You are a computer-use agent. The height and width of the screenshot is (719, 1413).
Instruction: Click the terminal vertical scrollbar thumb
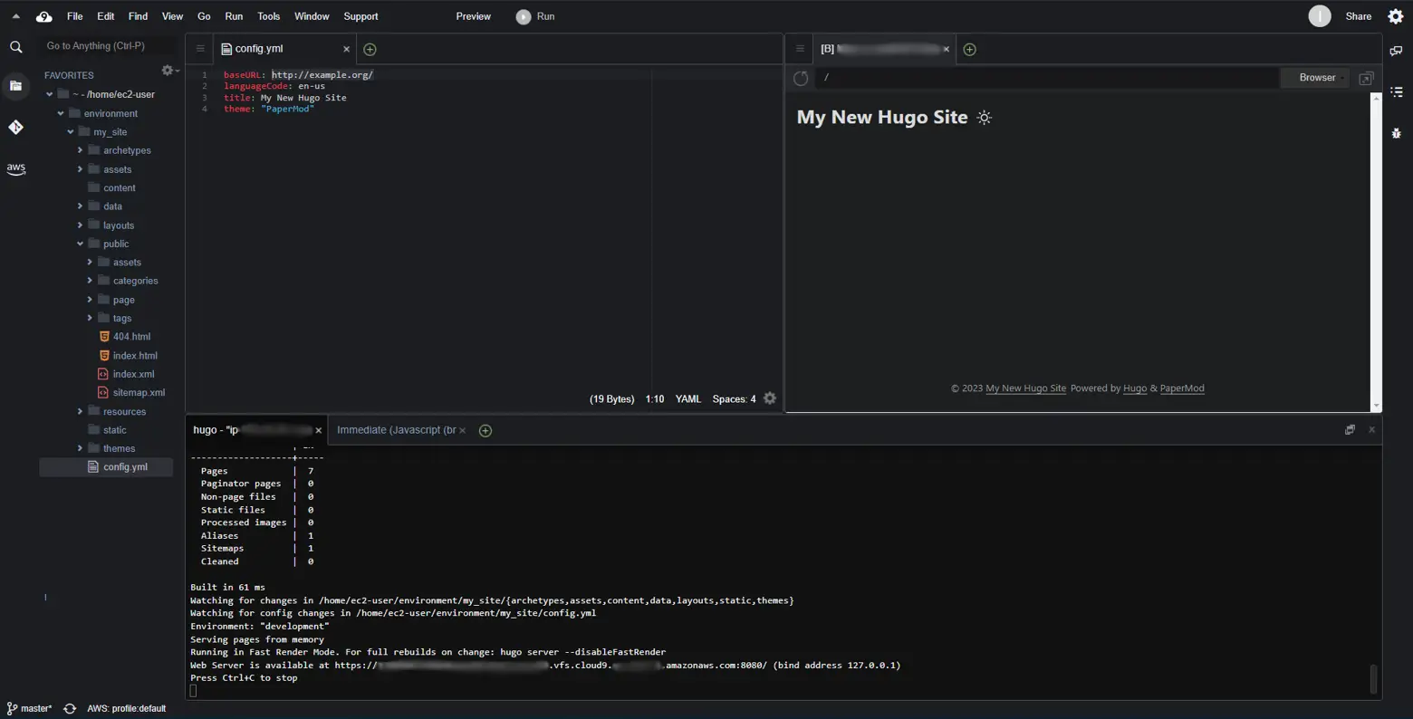1373,678
